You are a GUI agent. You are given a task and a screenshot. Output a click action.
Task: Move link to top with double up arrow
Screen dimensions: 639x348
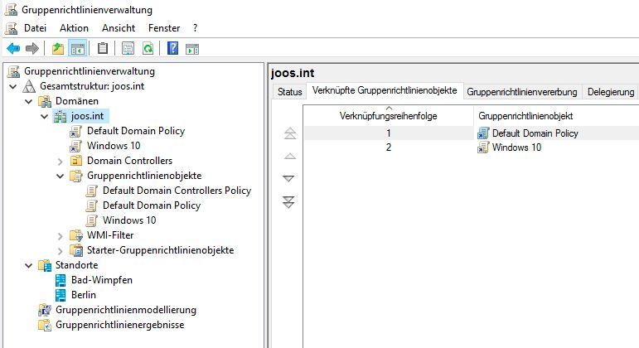290,133
